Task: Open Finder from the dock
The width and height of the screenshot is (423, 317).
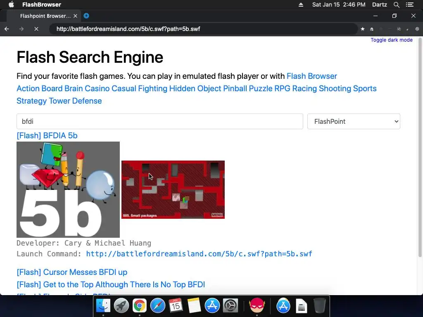Action: 103,306
